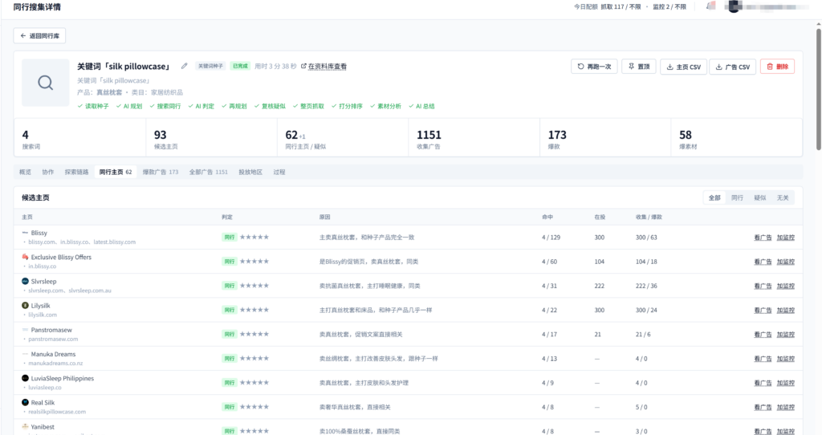Click the page vertical scrollbar
The image size is (822, 435).
click(818, 89)
